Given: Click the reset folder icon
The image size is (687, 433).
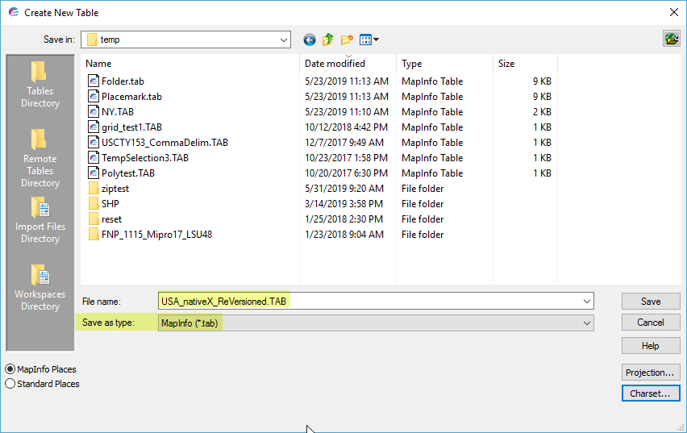Looking at the screenshot, I should [94, 219].
